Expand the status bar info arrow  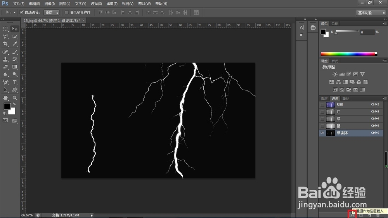pyautogui.click(x=92, y=215)
